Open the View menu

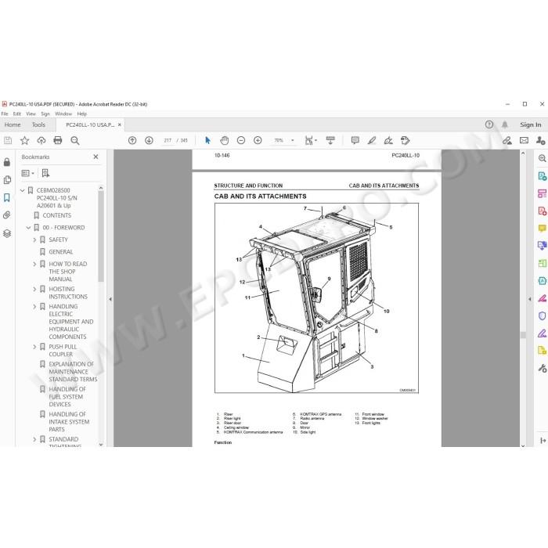pos(31,114)
